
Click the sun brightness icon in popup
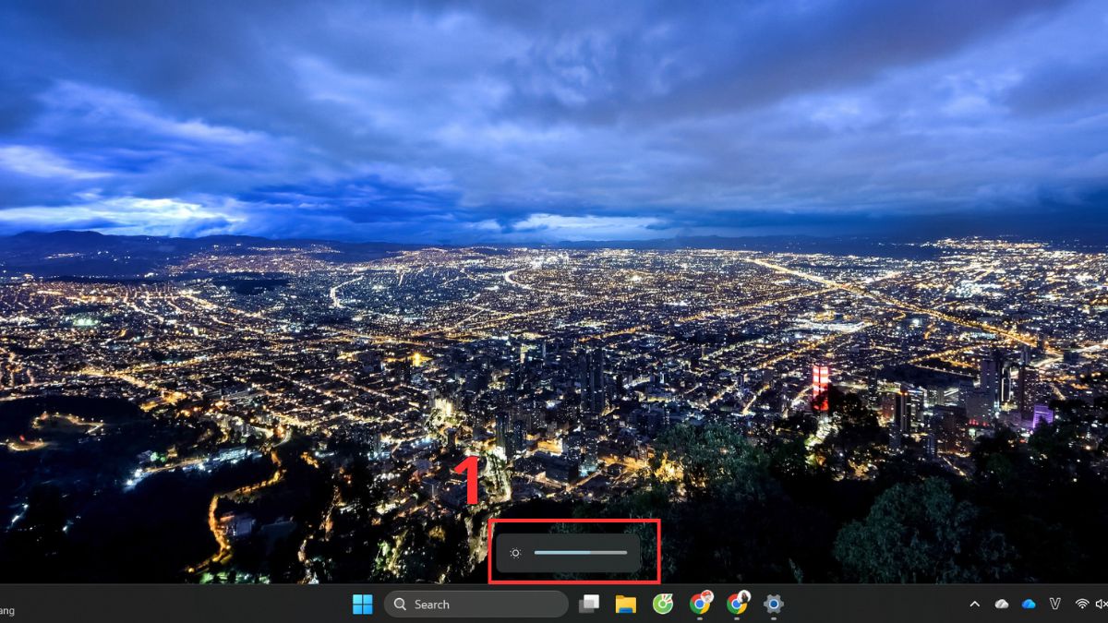pyautogui.click(x=515, y=553)
